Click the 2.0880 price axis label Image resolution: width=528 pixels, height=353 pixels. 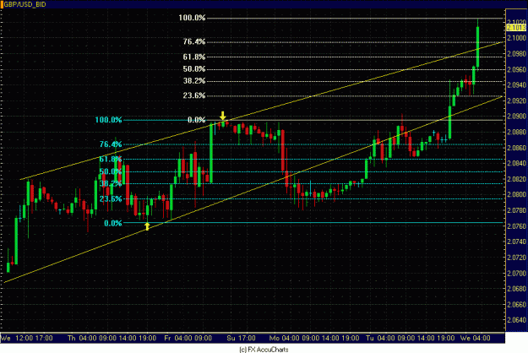pyautogui.click(x=516, y=133)
